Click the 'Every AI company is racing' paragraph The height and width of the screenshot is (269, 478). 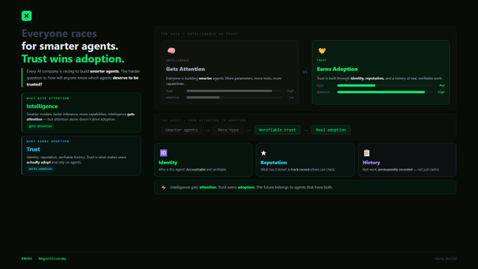click(x=83, y=78)
